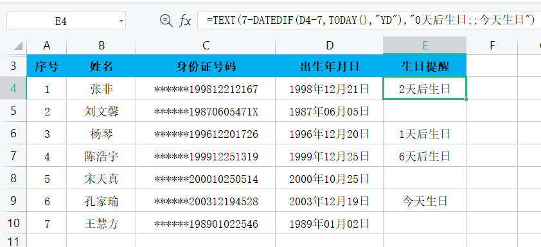This screenshot has width=541, height=247.
Task: Select row 8 header
Action: pos(13,178)
